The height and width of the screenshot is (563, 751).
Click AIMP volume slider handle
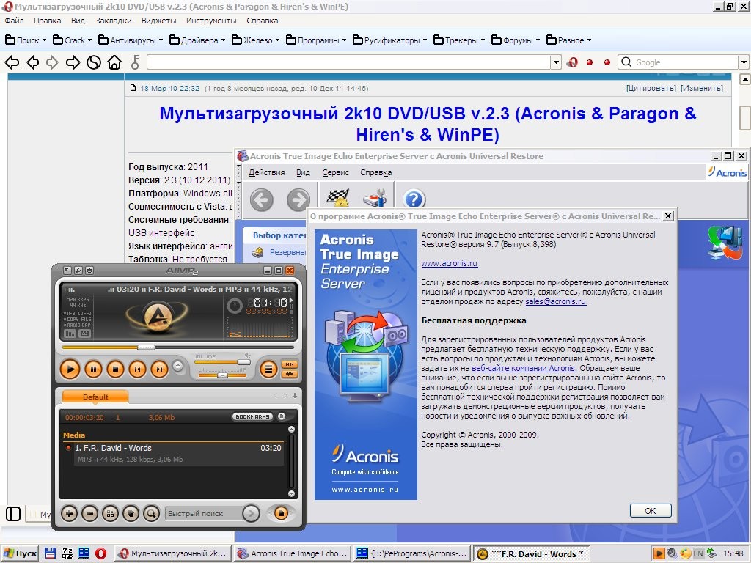click(243, 362)
